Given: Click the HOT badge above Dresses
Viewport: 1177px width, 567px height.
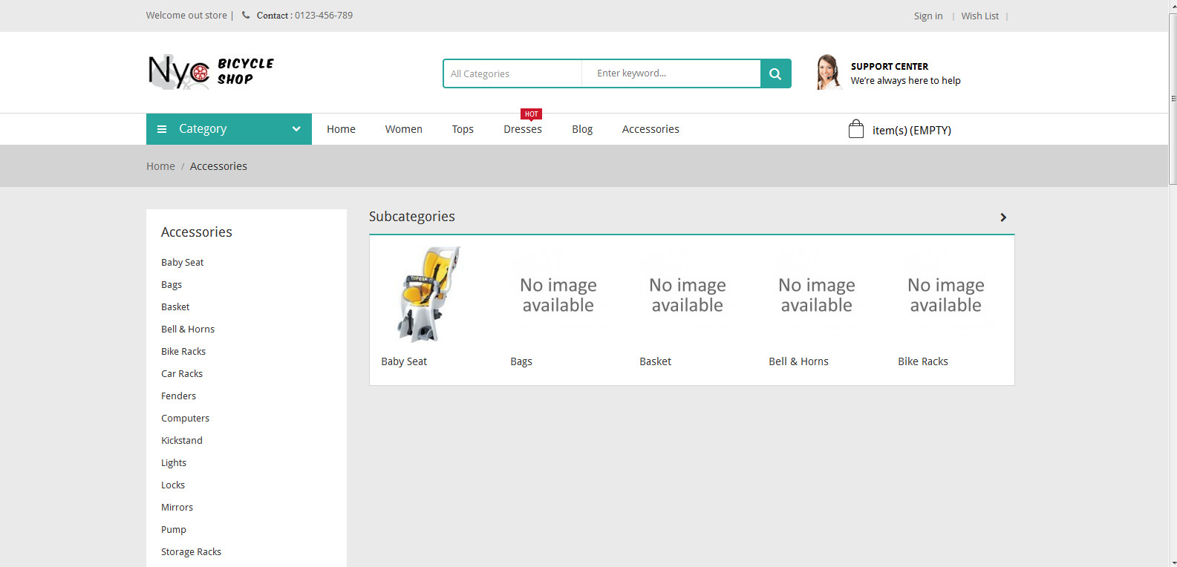Looking at the screenshot, I should (531, 114).
